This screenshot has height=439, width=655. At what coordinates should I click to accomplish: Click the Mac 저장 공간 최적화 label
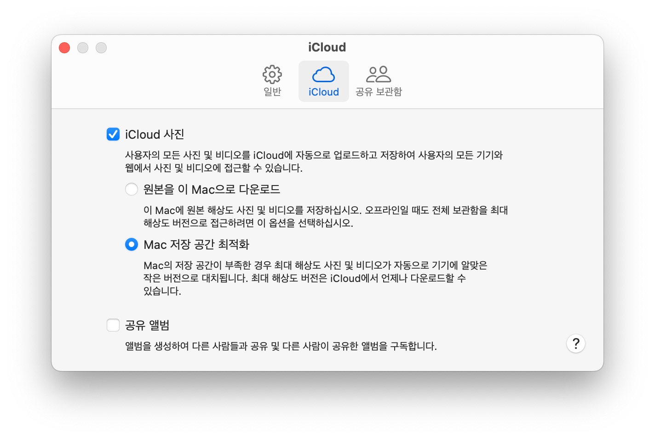pos(196,244)
